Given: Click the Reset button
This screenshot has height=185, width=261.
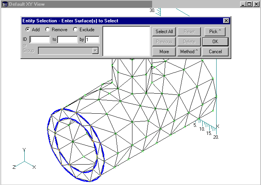Looking at the screenshot, I should point(189,32).
